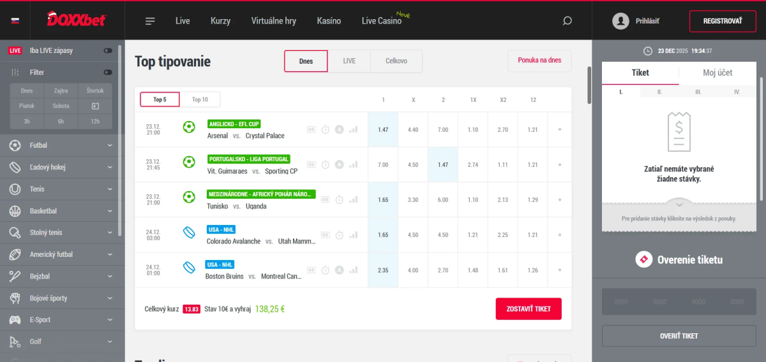
Task: Select the 3h time filter
Action: [x=27, y=121]
